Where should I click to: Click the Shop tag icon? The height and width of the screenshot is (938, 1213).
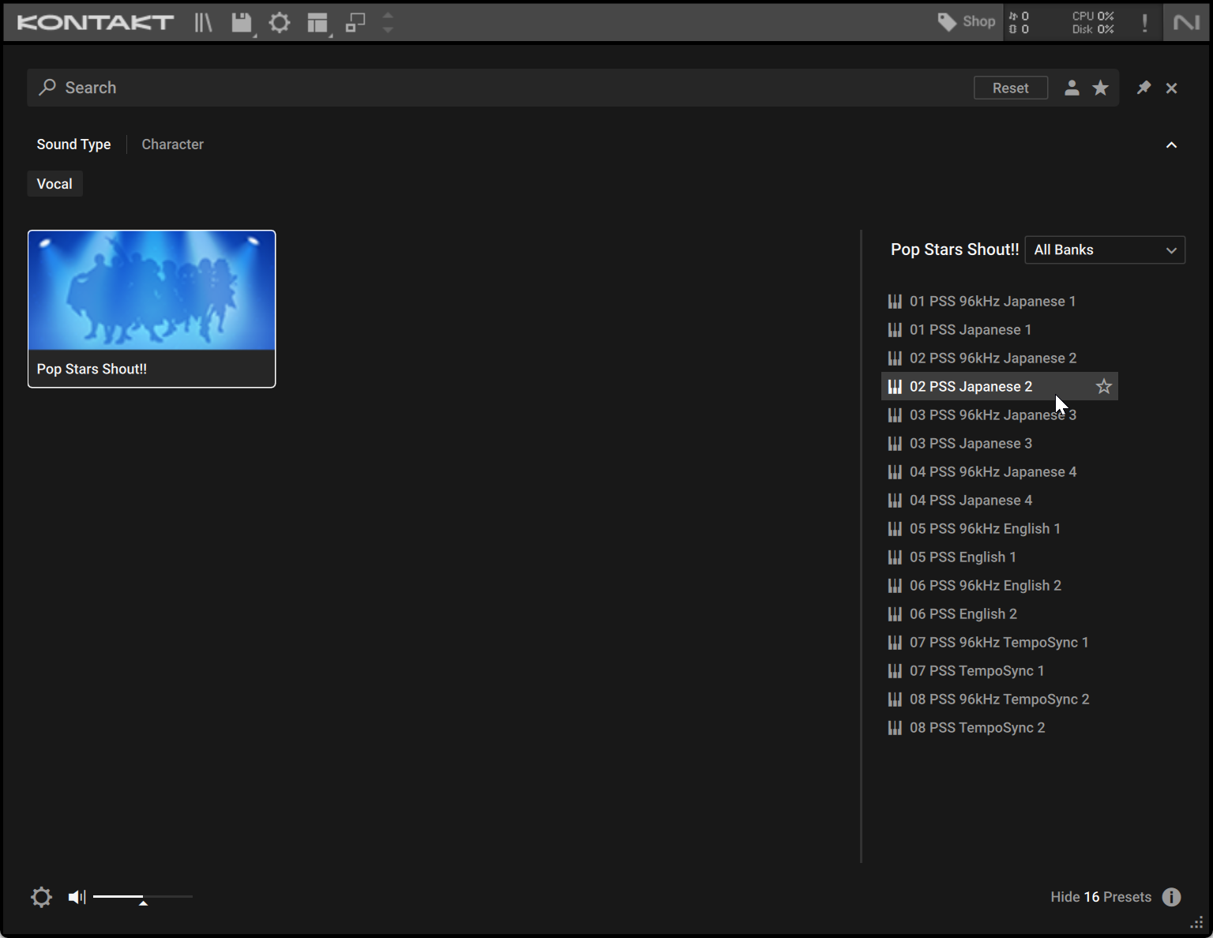[947, 22]
